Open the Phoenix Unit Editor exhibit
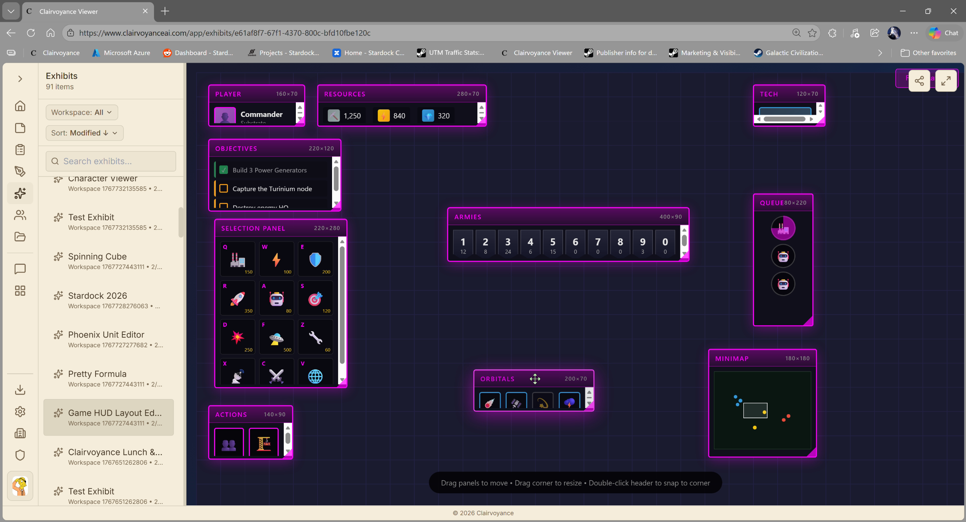 click(106, 335)
